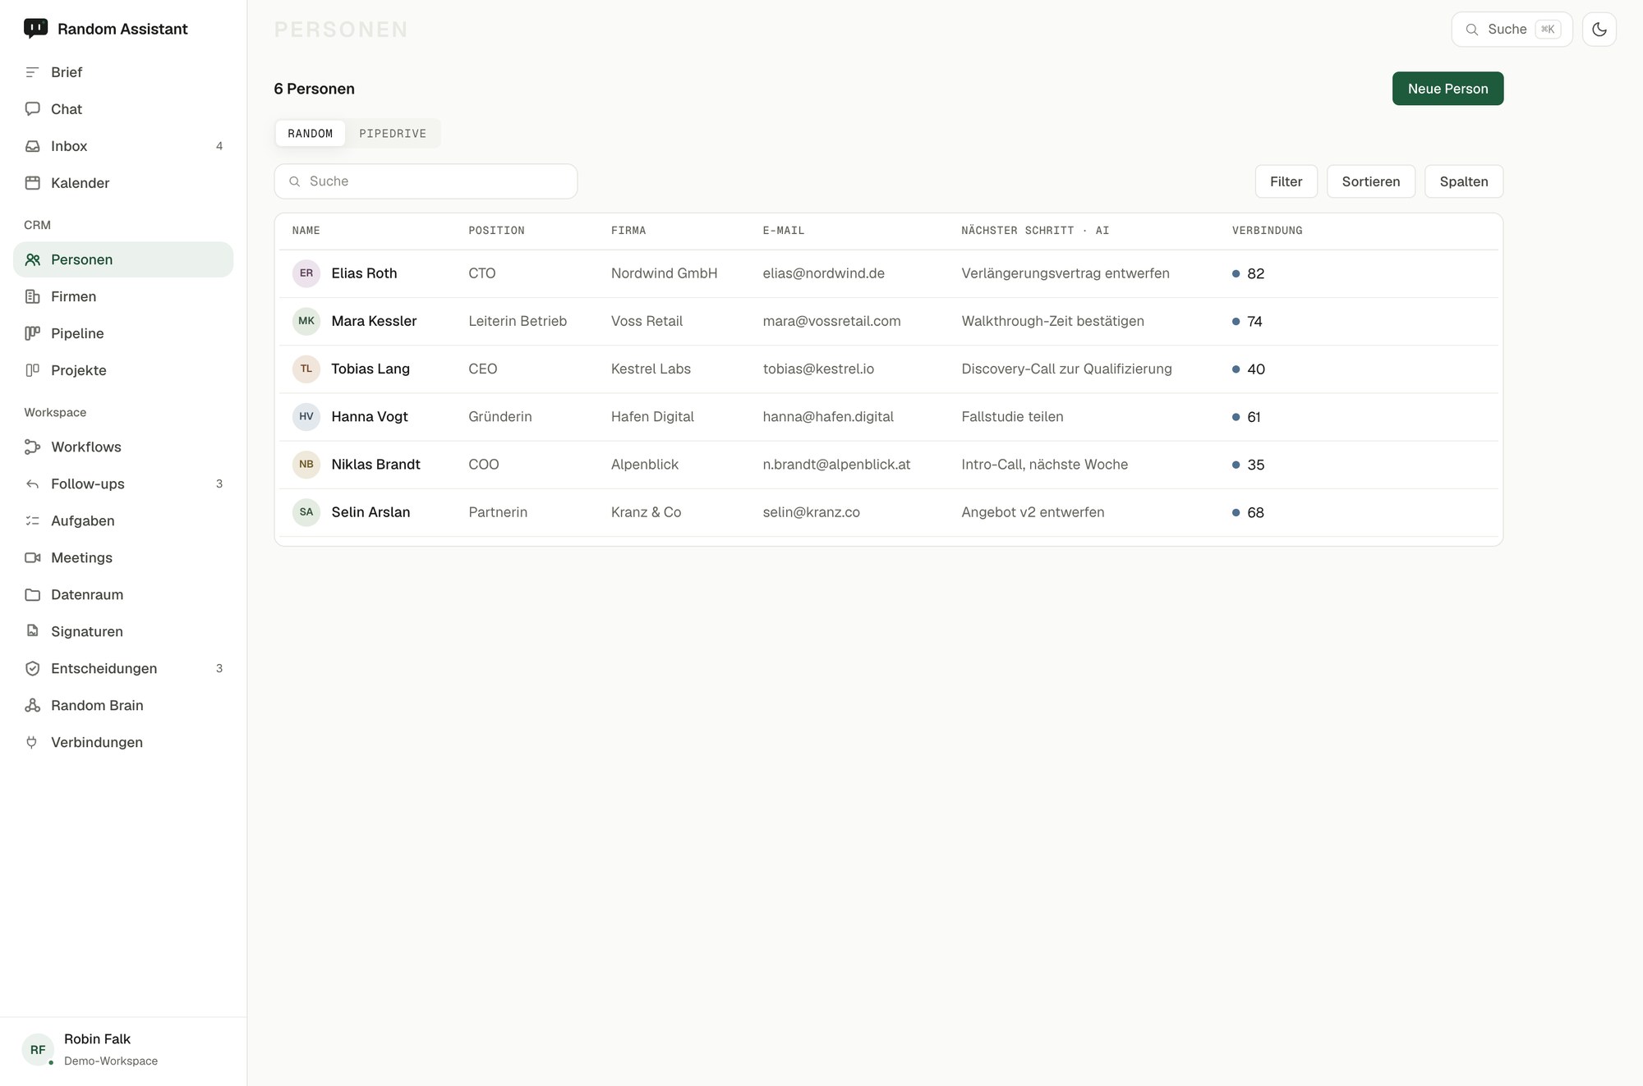Click the Projekte icon in sidebar
Viewport: 1643px width, 1086px height.
coord(32,370)
